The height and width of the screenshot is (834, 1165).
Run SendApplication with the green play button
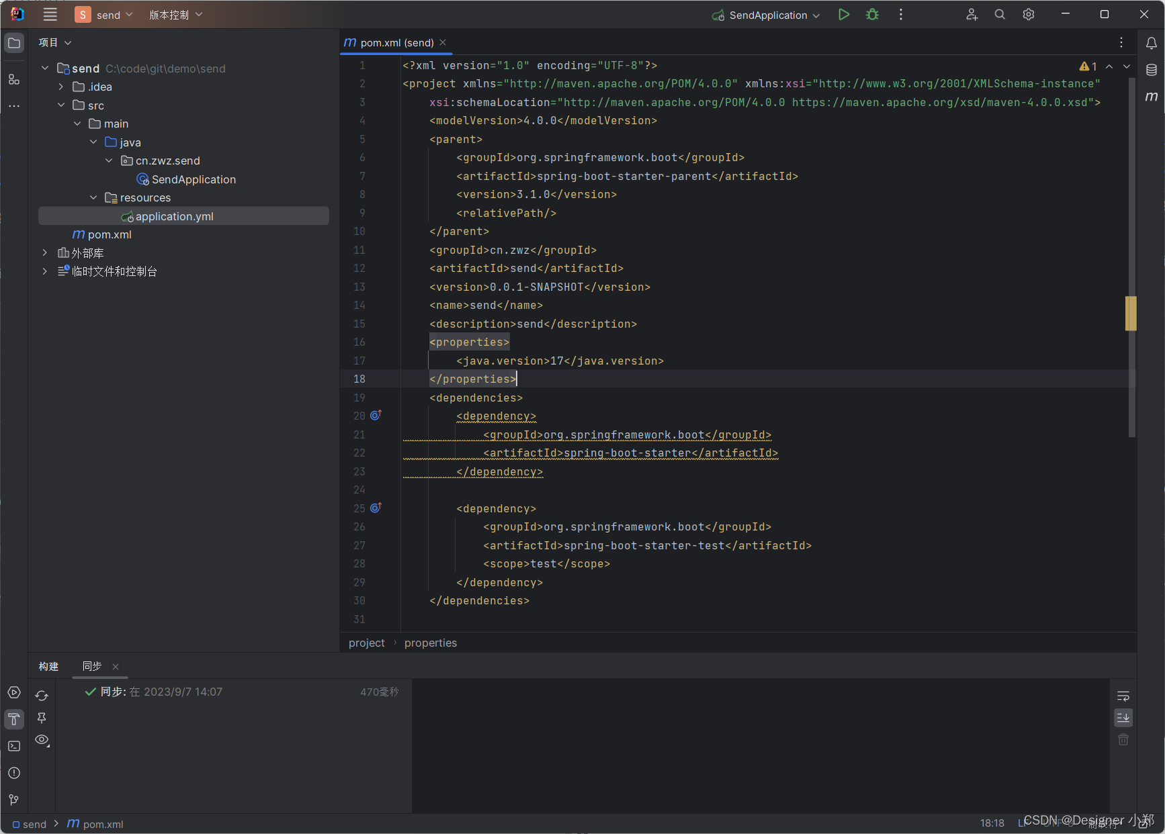[x=844, y=15]
